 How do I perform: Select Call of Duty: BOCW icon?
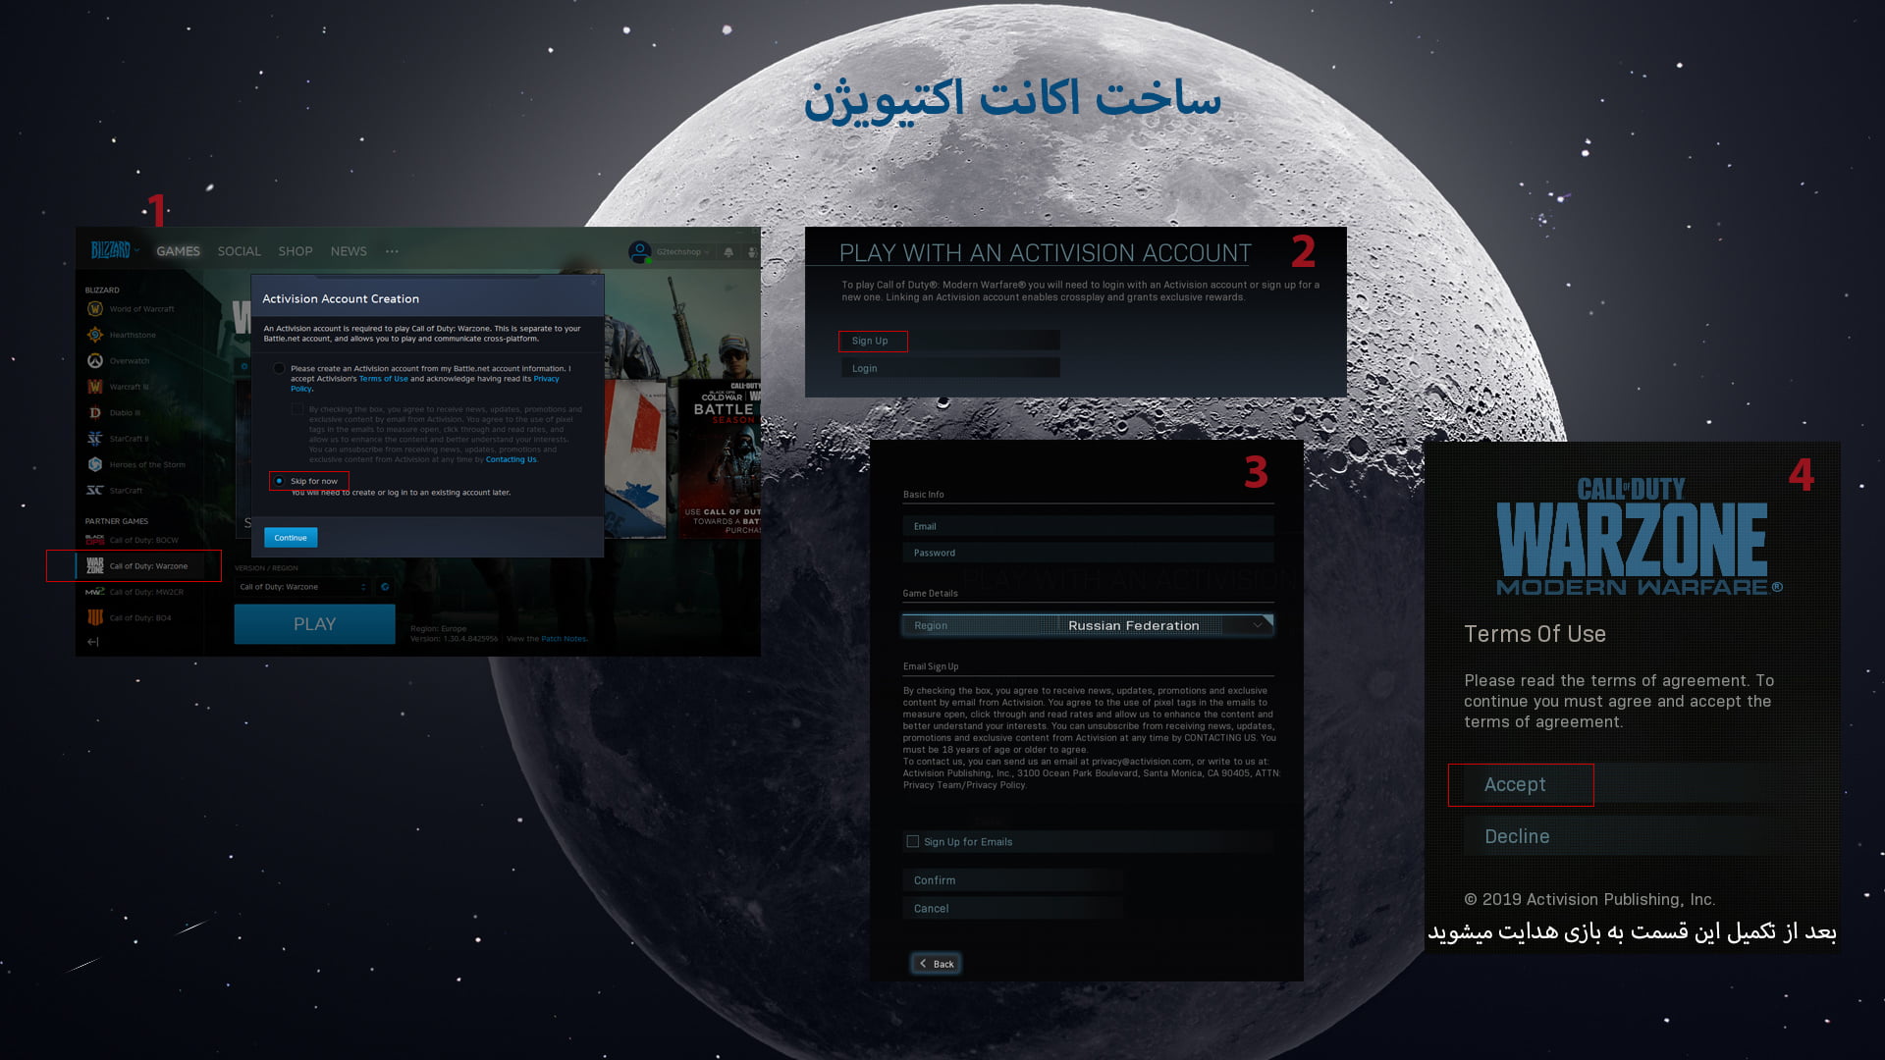coord(95,540)
